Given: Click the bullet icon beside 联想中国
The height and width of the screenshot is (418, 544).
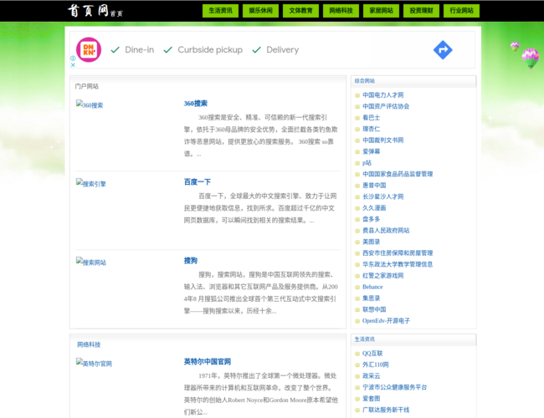Looking at the screenshot, I should (357, 310).
